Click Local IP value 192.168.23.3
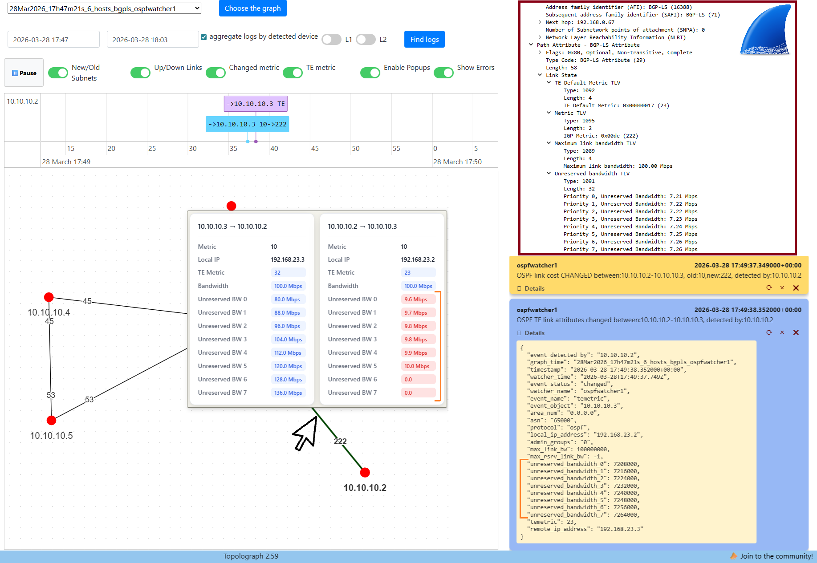Viewport: 817px width, 563px height. 288,259
